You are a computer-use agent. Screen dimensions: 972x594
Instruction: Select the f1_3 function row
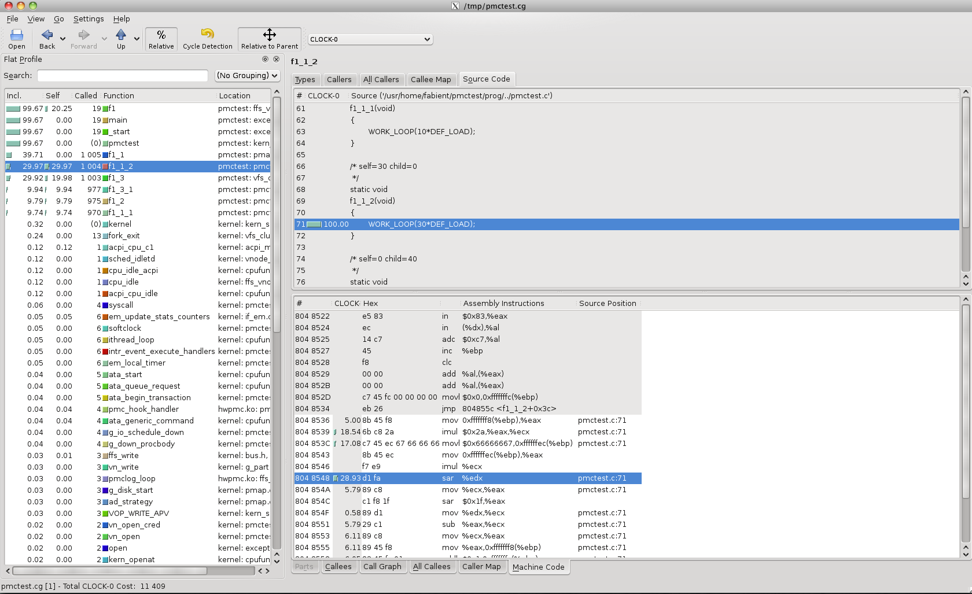[x=138, y=178]
